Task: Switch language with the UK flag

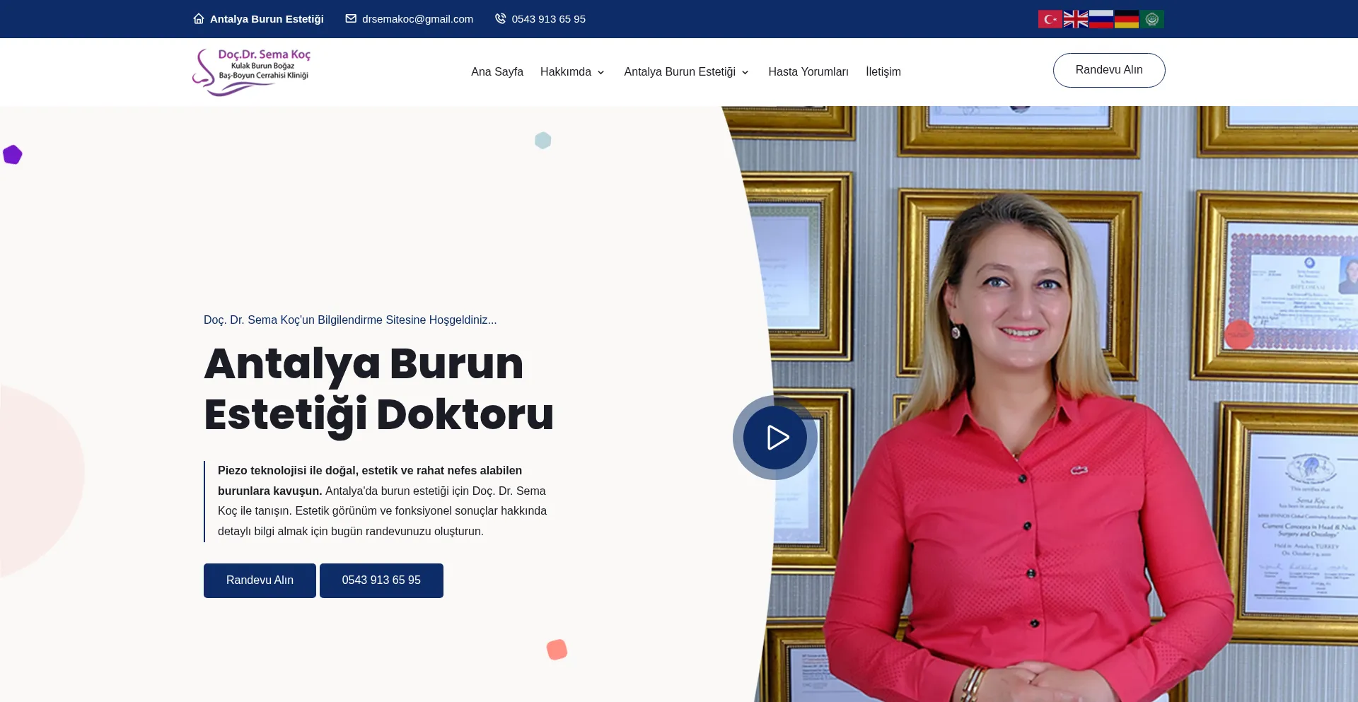Action: 1075,19
